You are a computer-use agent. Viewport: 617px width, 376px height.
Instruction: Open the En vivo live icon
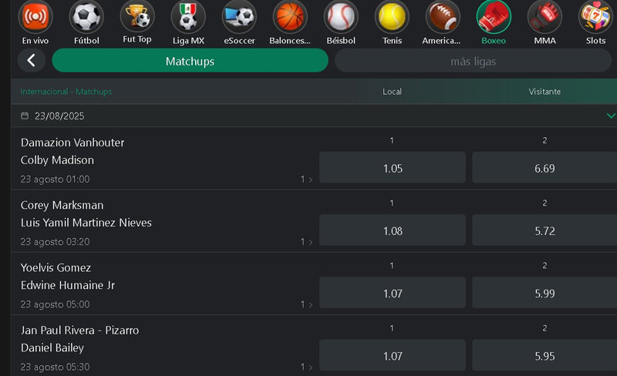pos(35,16)
